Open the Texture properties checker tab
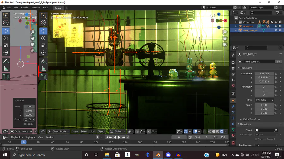This screenshot has width=284, height=159. [x=233, y=143]
